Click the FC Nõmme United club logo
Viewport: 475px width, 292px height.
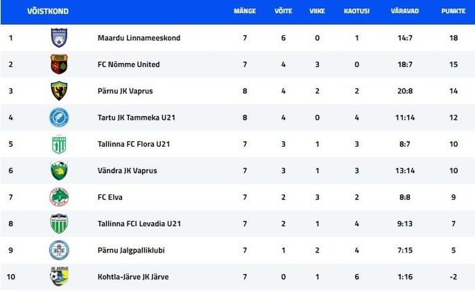[59, 64]
